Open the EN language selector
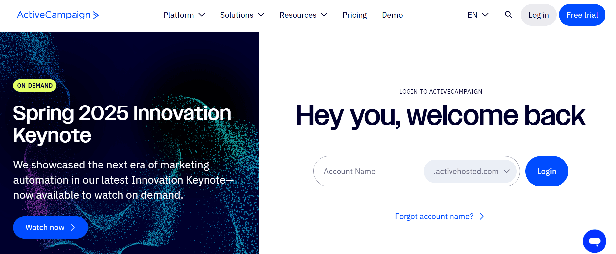 tap(478, 15)
